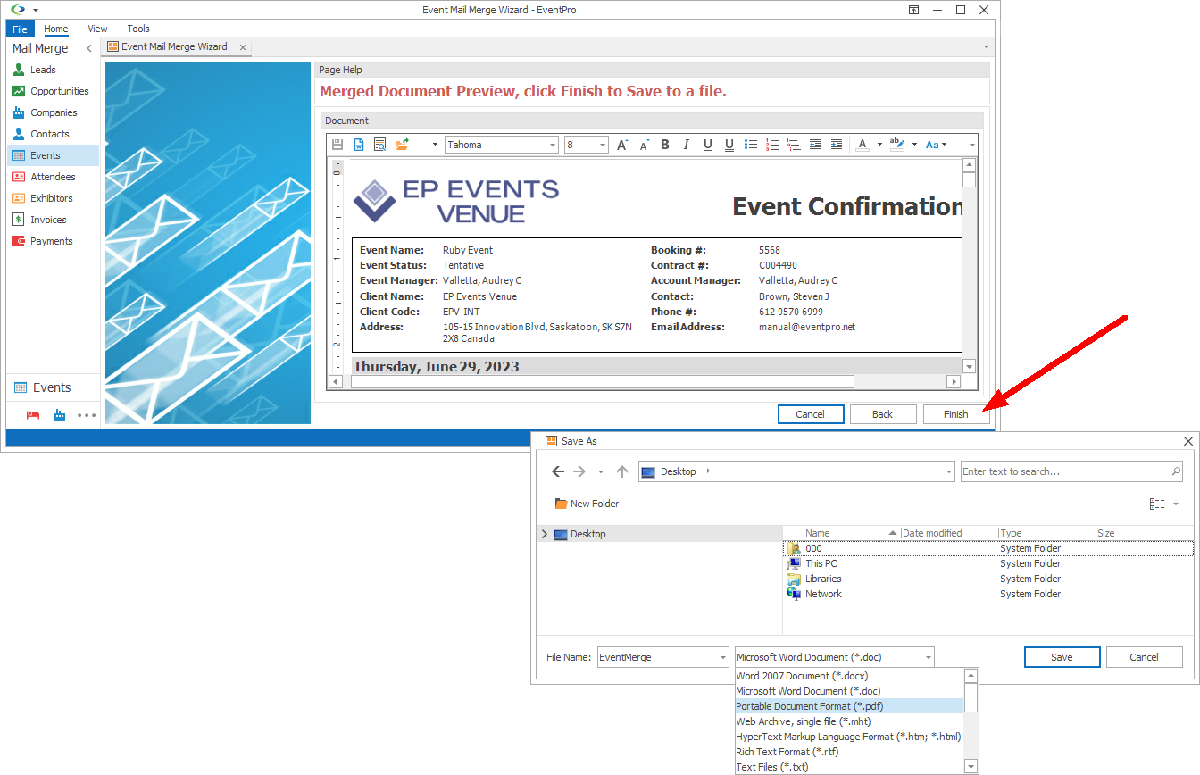Apply numbered list formatting
Viewport: 1200px width, 775px height.
[772, 145]
